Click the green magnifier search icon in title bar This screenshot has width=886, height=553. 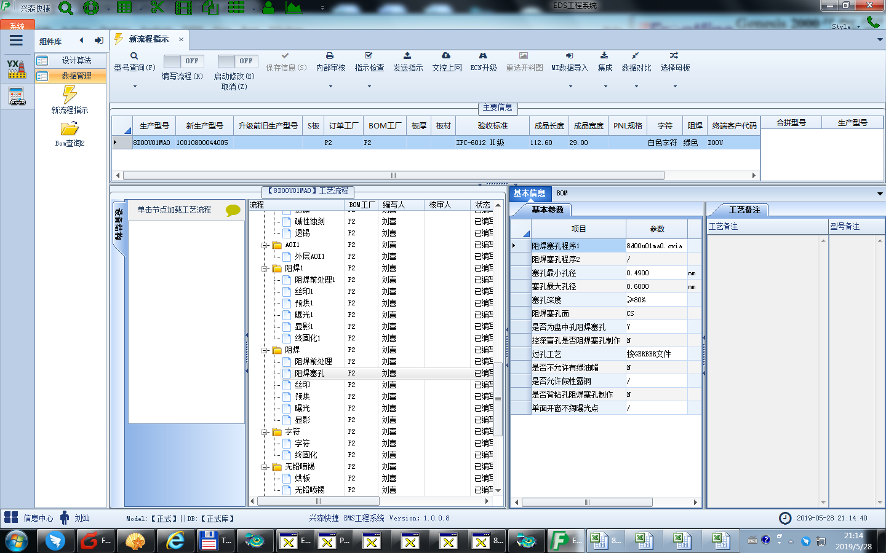click(x=65, y=8)
